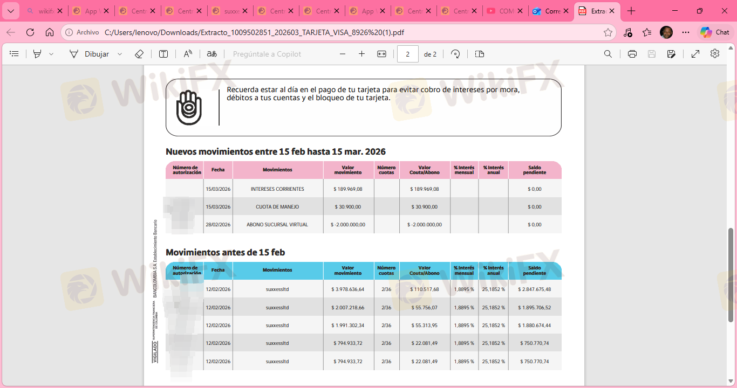Image resolution: width=737 pixels, height=388 pixels.
Task: Enter full screen PDF view
Action: 695,54
